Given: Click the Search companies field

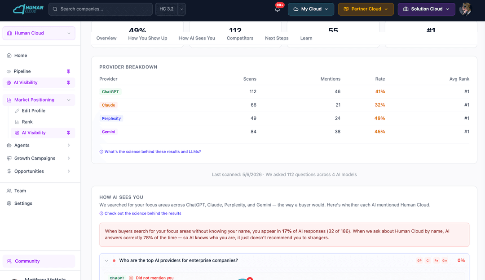Looking at the screenshot, I should [x=101, y=9].
